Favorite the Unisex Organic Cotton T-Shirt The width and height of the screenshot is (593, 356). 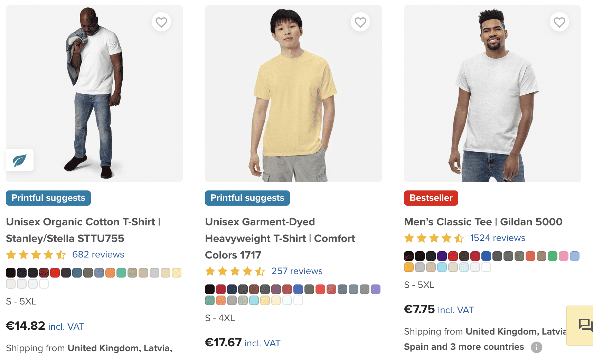click(x=161, y=22)
